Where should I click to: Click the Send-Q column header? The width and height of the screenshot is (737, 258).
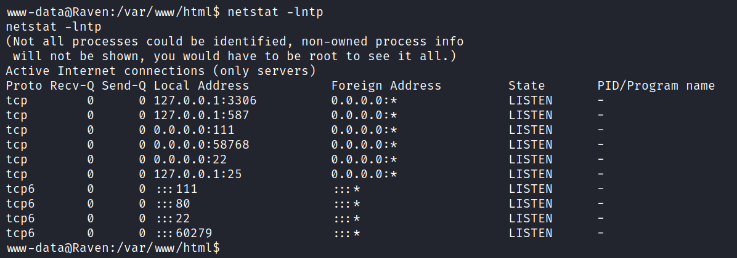(124, 86)
